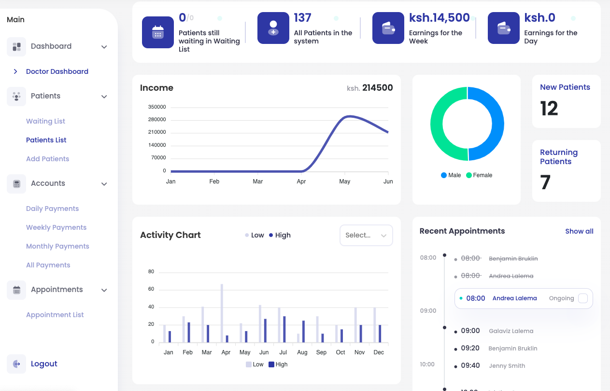Click the Logout arrow icon
The height and width of the screenshot is (391, 610).
(x=16, y=364)
